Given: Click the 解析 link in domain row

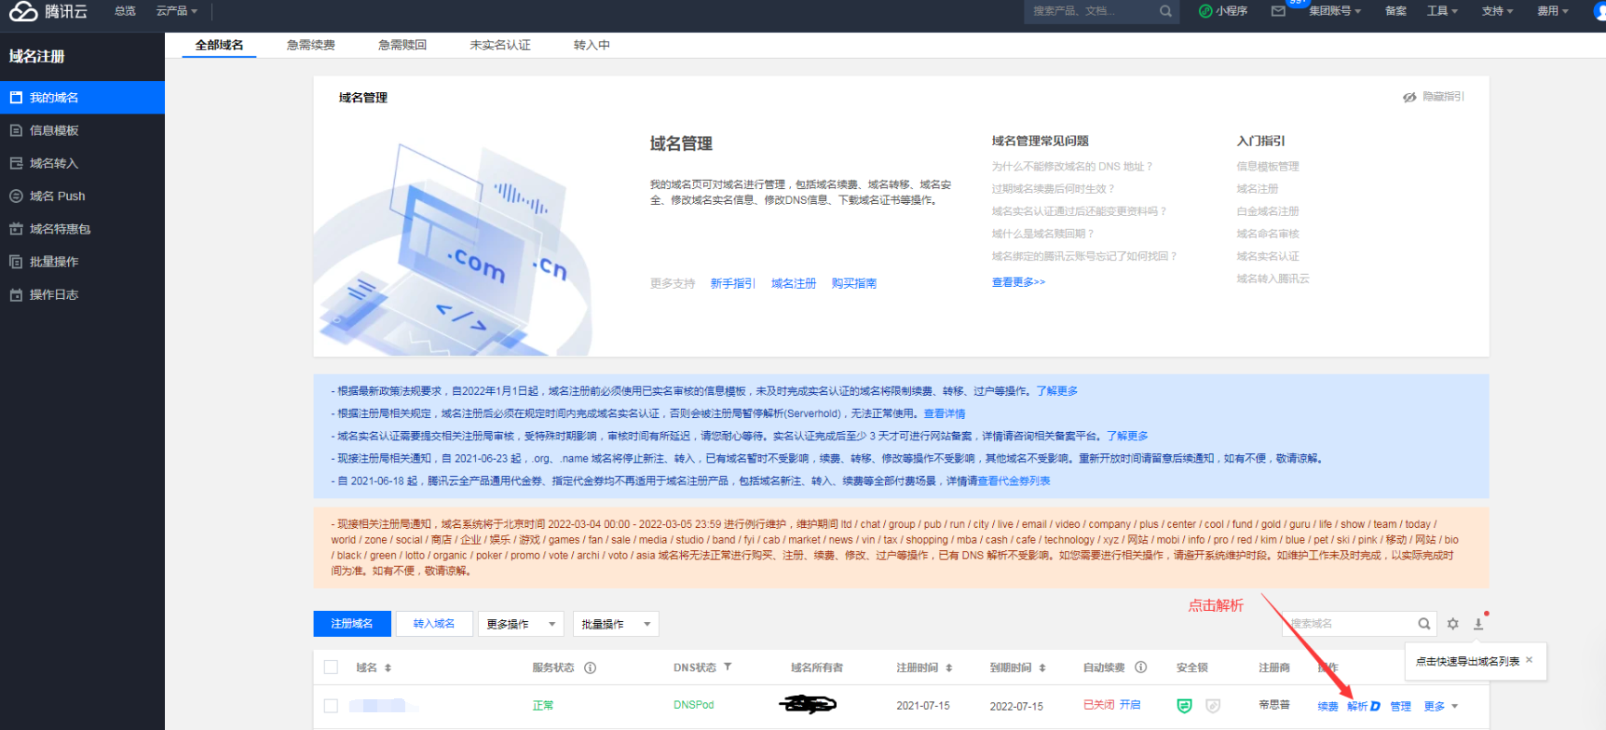Looking at the screenshot, I should pos(1357,707).
